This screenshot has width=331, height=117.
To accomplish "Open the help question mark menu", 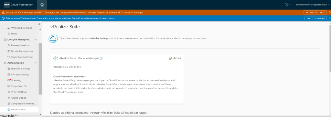I will tap(287, 4).
